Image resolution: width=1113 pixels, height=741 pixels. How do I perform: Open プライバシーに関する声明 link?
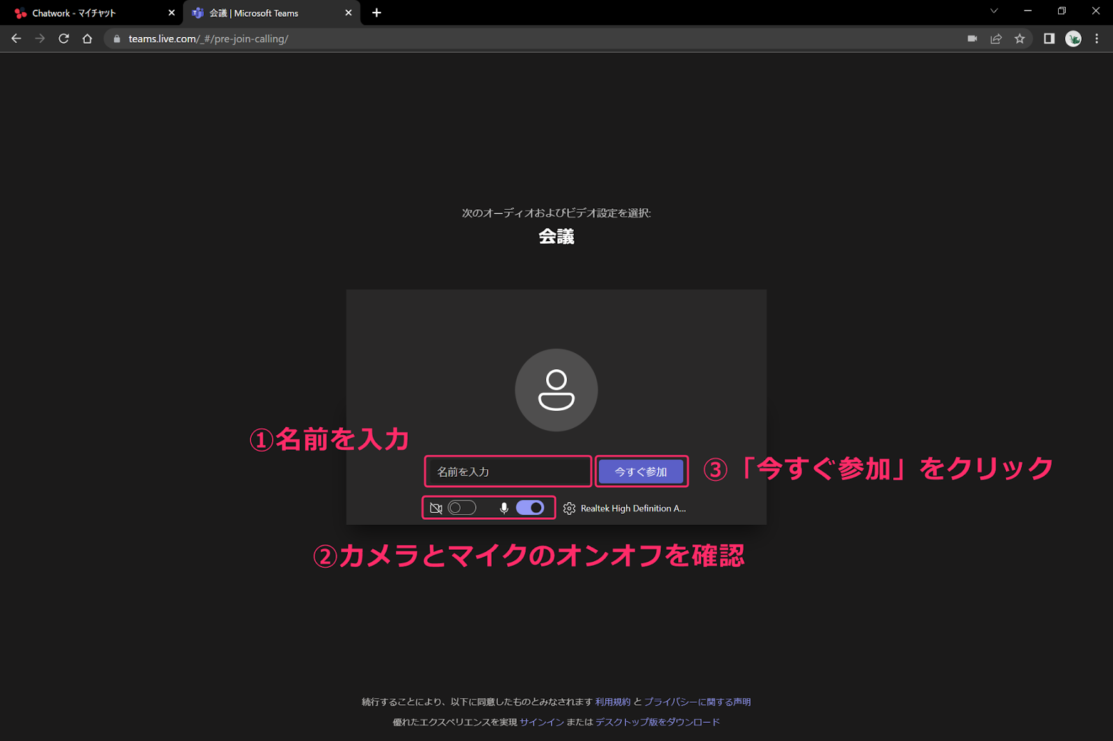click(x=698, y=702)
